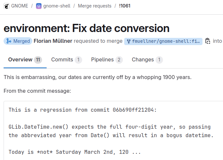223x160 pixels.
Task: Go to Merge requests breadcrumb
Action: click(x=95, y=6)
